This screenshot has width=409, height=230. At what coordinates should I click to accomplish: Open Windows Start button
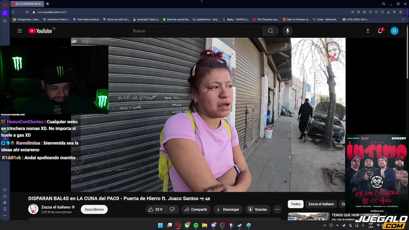pos(160,225)
